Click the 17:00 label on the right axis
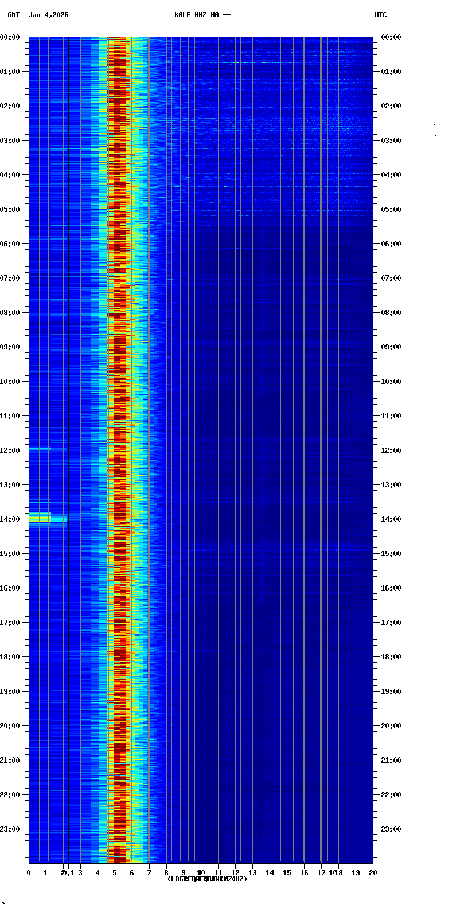The width and height of the screenshot is (460, 909). [391, 623]
